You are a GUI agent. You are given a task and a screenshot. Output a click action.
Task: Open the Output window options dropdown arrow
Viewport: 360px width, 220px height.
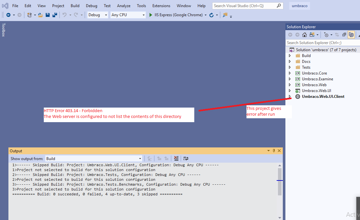click(269, 151)
